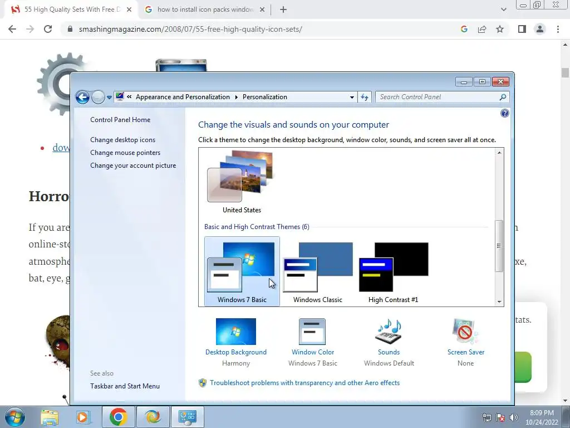Close the how to install icon packs tab
Viewport: 570px width, 428px height.
click(x=262, y=10)
